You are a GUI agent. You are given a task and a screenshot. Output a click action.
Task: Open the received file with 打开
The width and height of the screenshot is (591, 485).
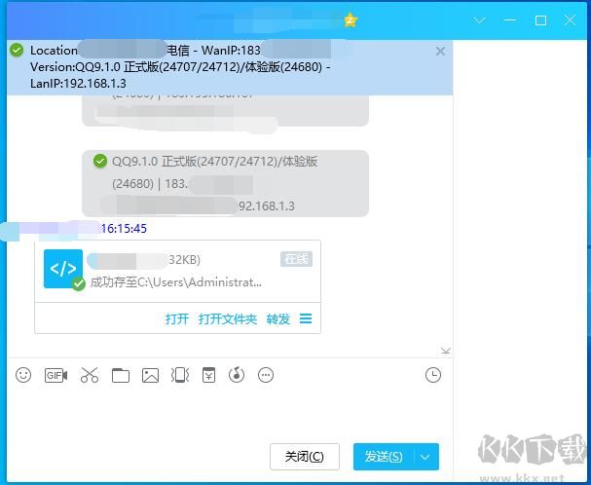[177, 319]
